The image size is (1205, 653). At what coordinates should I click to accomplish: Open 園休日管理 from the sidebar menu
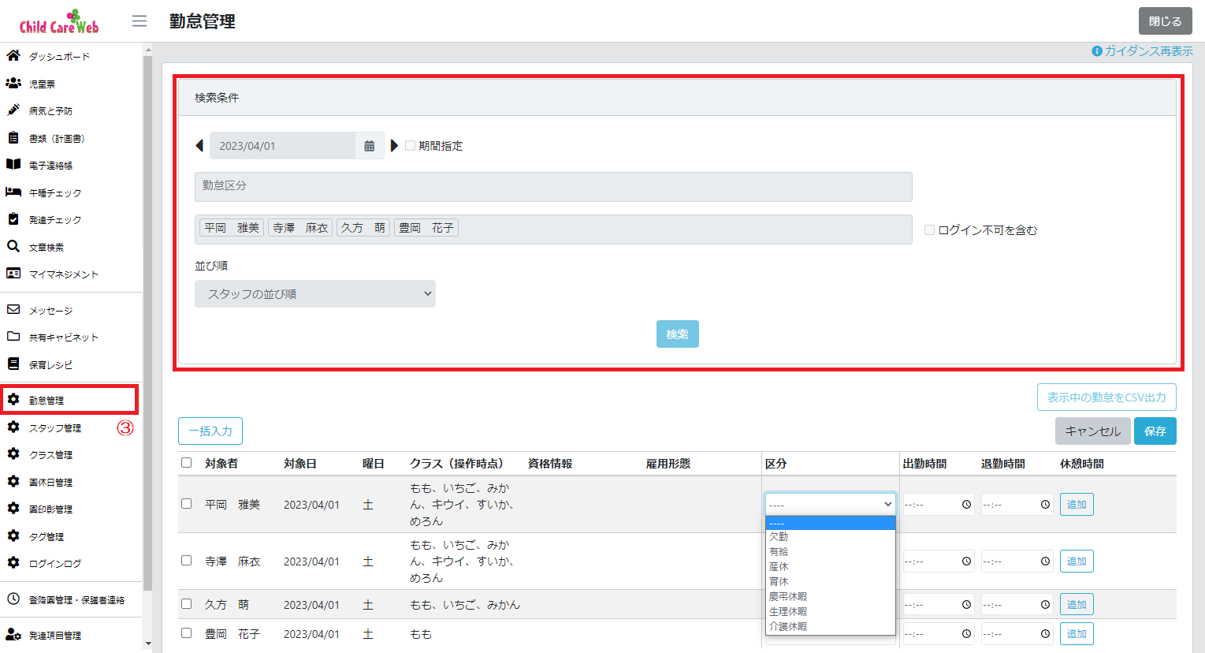tap(55, 481)
